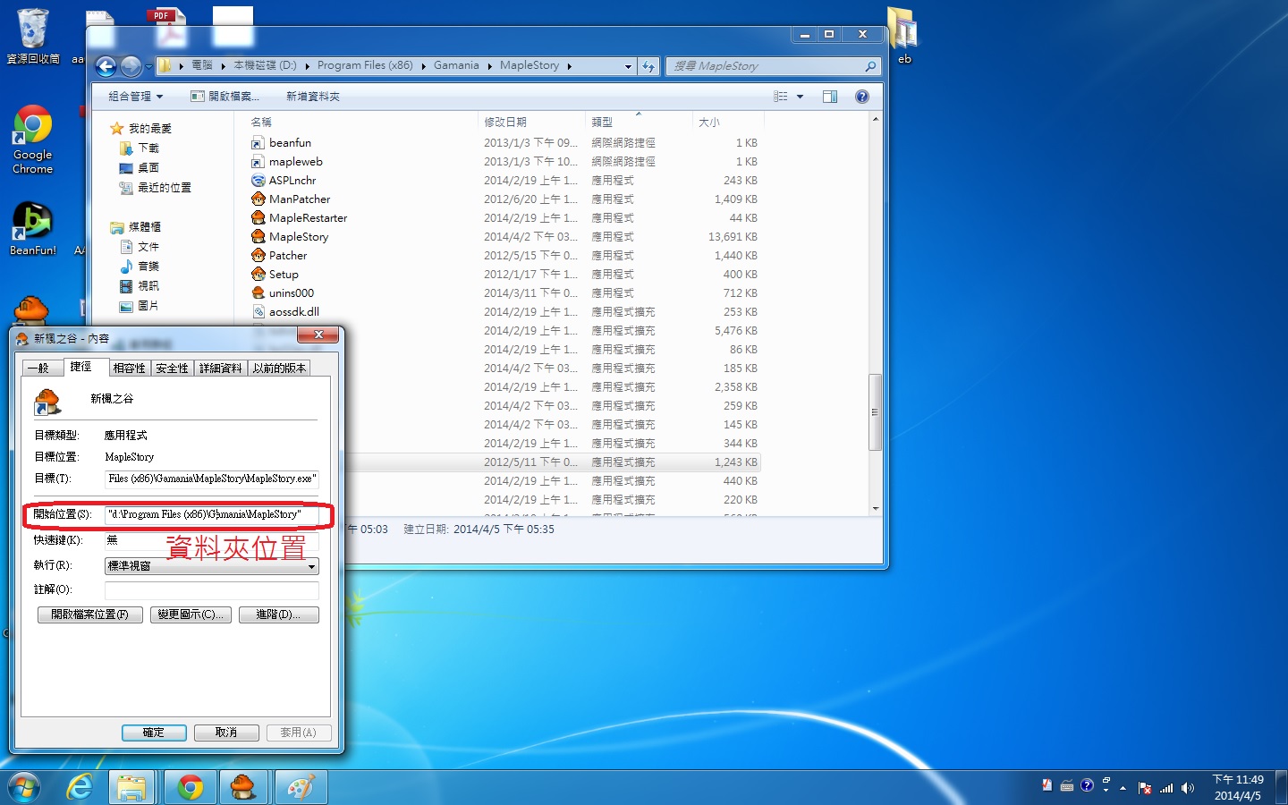Click network signal tray icon
Screen dimensions: 1288x805
point(1166,788)
